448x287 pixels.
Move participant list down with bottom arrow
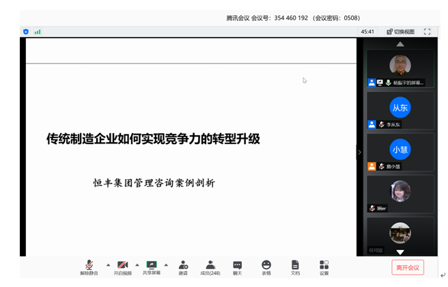pyautogui.click(x=400, y=252)
